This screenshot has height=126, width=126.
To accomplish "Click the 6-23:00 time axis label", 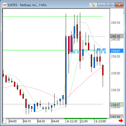I will tap(101, 121).
